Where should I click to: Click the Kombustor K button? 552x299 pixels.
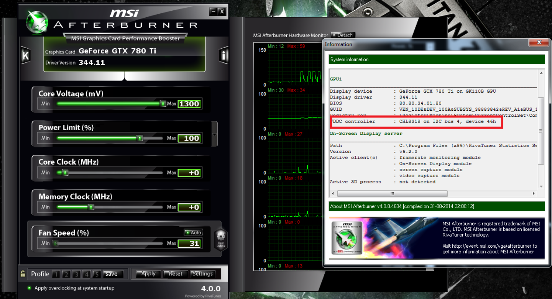(x=26, y=56)
